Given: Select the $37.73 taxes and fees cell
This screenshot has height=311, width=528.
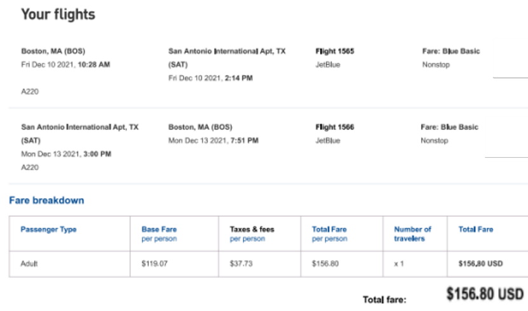Looking at the screenshot, I should click(242, 264).
